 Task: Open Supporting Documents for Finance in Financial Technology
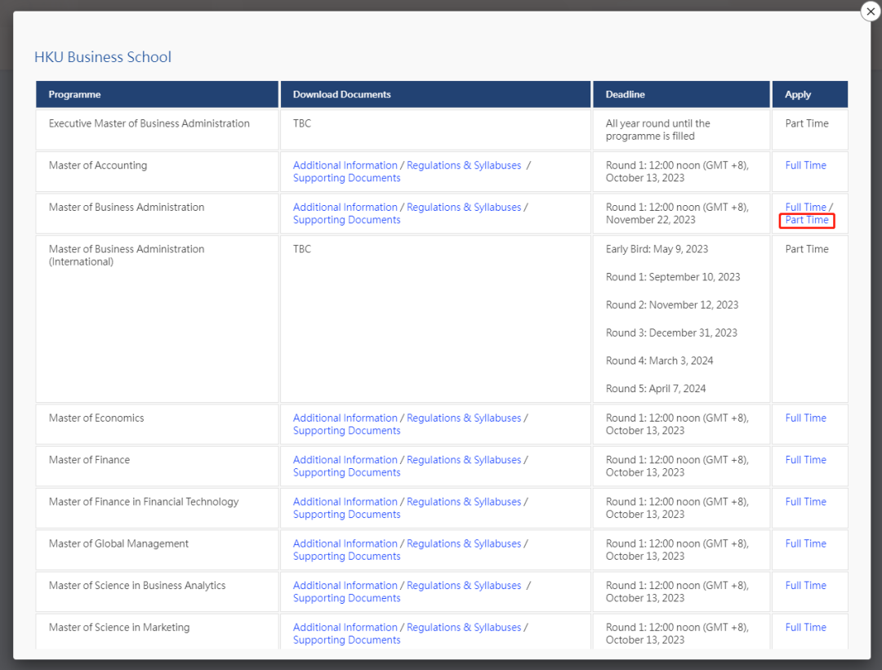coord(346,514)
